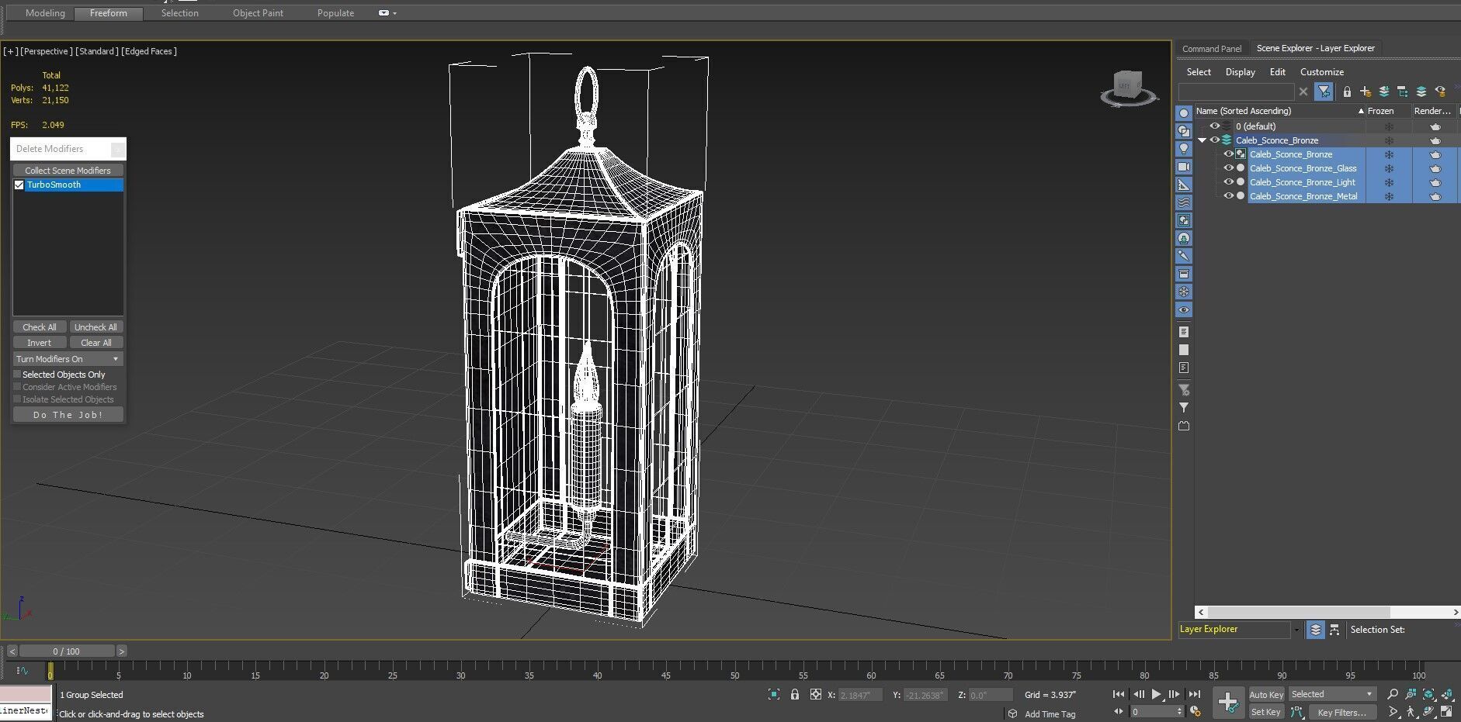Open the Edged Faces viewport display menu
The width and height of the screenshot is (1461, 722).
pos(149,51)
